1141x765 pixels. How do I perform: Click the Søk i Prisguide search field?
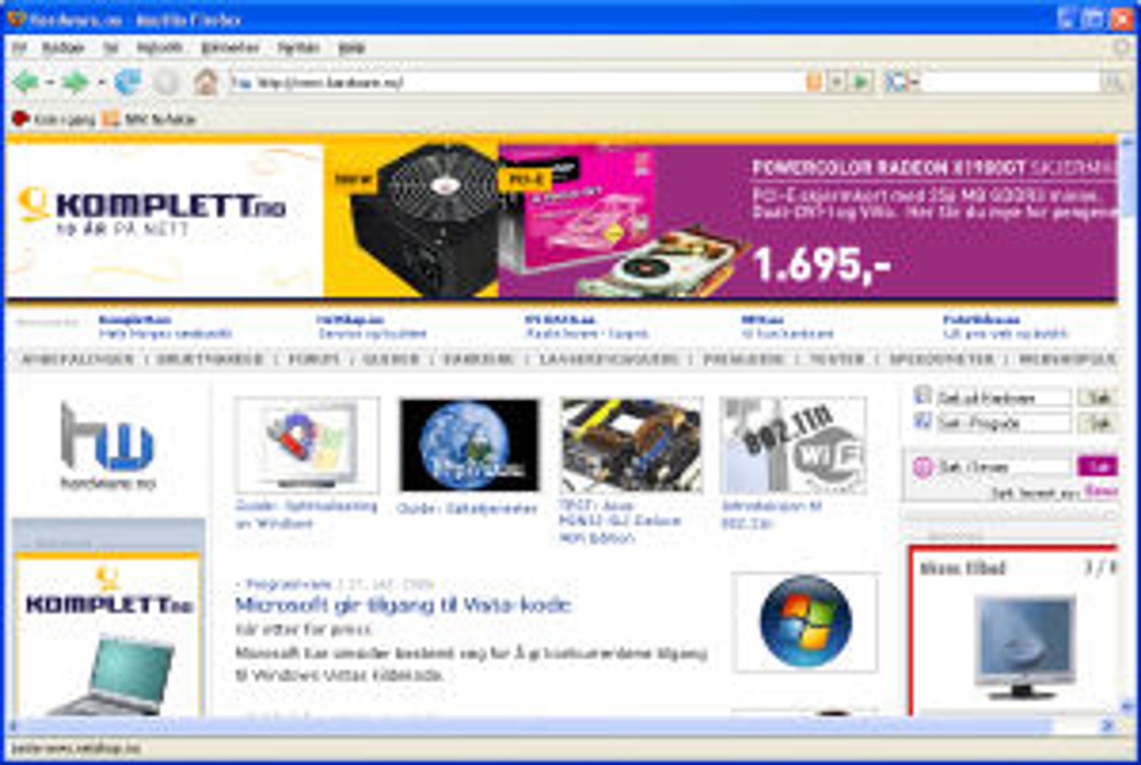1004,423
